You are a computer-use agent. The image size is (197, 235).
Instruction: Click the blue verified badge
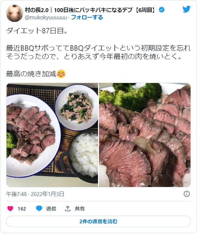162,10
